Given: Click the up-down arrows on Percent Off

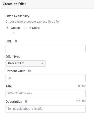Looking at the screenshot, I should coord(42,63).
